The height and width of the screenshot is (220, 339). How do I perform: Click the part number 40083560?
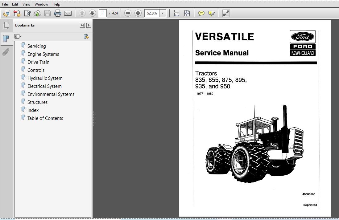tap(309, 194)
